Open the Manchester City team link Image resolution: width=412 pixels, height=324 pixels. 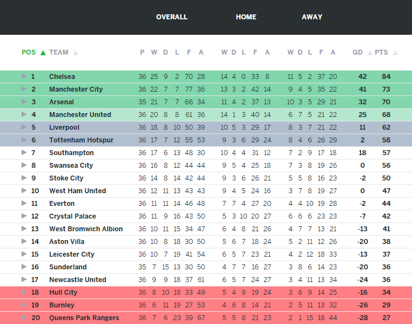(76, 89)
